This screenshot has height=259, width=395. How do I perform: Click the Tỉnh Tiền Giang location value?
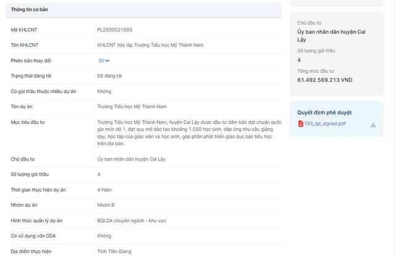(114, 251)
